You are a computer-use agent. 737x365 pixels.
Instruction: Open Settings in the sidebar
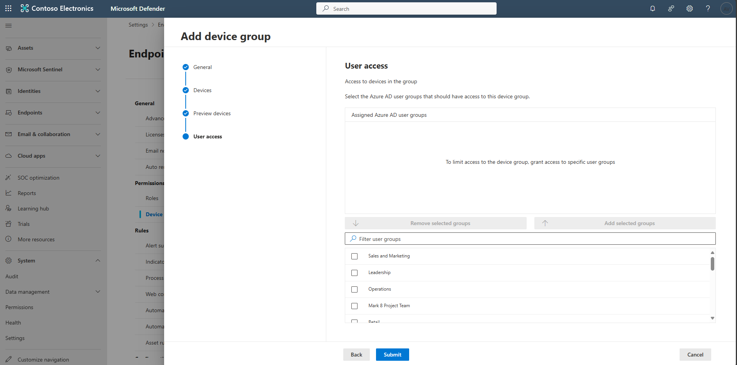15,338
